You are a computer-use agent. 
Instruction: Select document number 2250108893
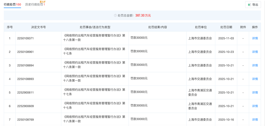pos(25,79)
